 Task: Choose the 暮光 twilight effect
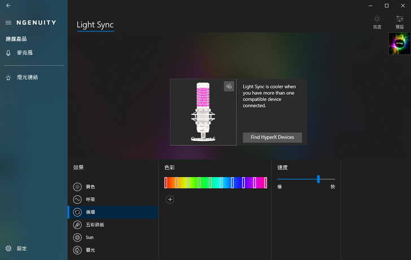pos(90,250)
